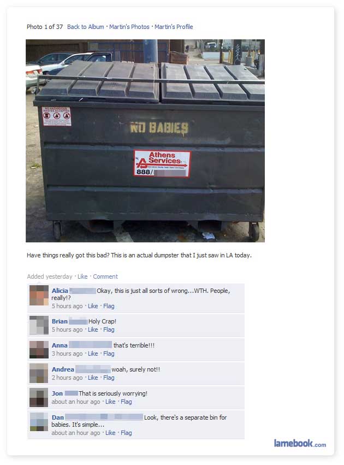
Task: Click Alicia's blurred profile picture
Action: [39, 296]
